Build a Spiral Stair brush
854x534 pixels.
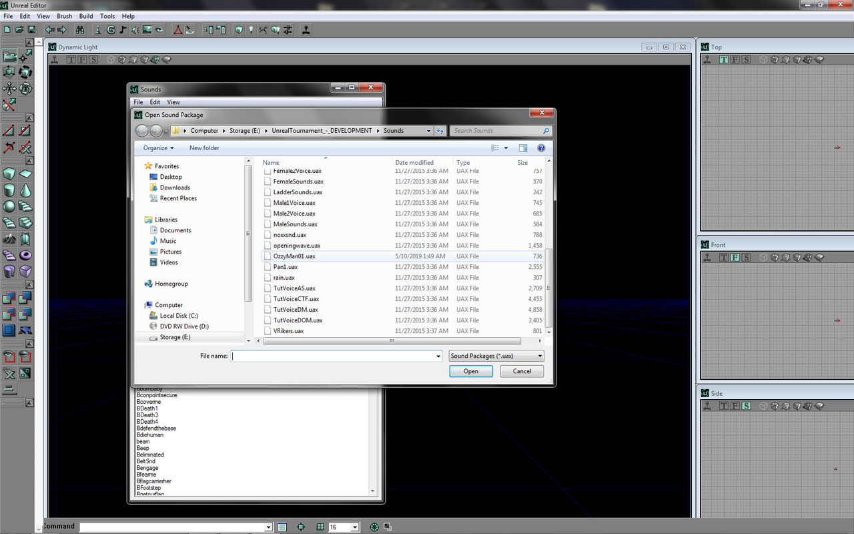coord(9,222)
